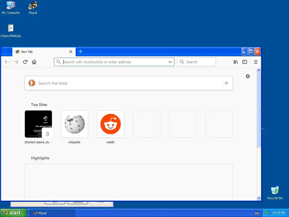Click the page scrollbar down arrow

(259, 198)
